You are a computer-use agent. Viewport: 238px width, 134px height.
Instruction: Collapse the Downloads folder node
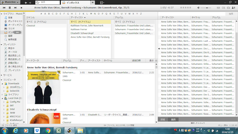click(3, 84)
